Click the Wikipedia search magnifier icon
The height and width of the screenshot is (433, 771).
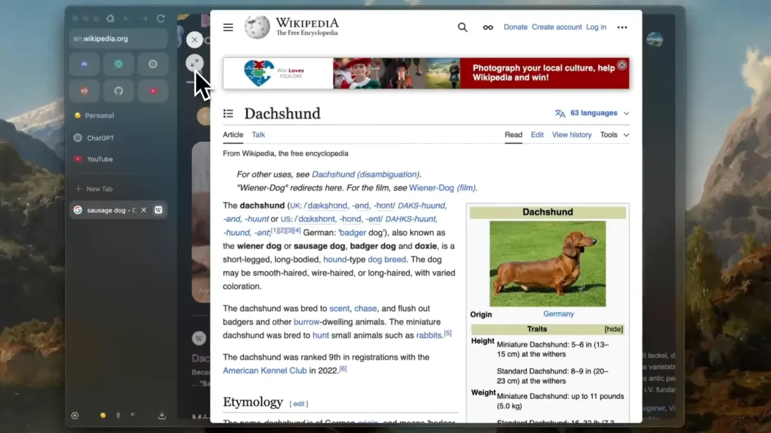tap(463, 27)
